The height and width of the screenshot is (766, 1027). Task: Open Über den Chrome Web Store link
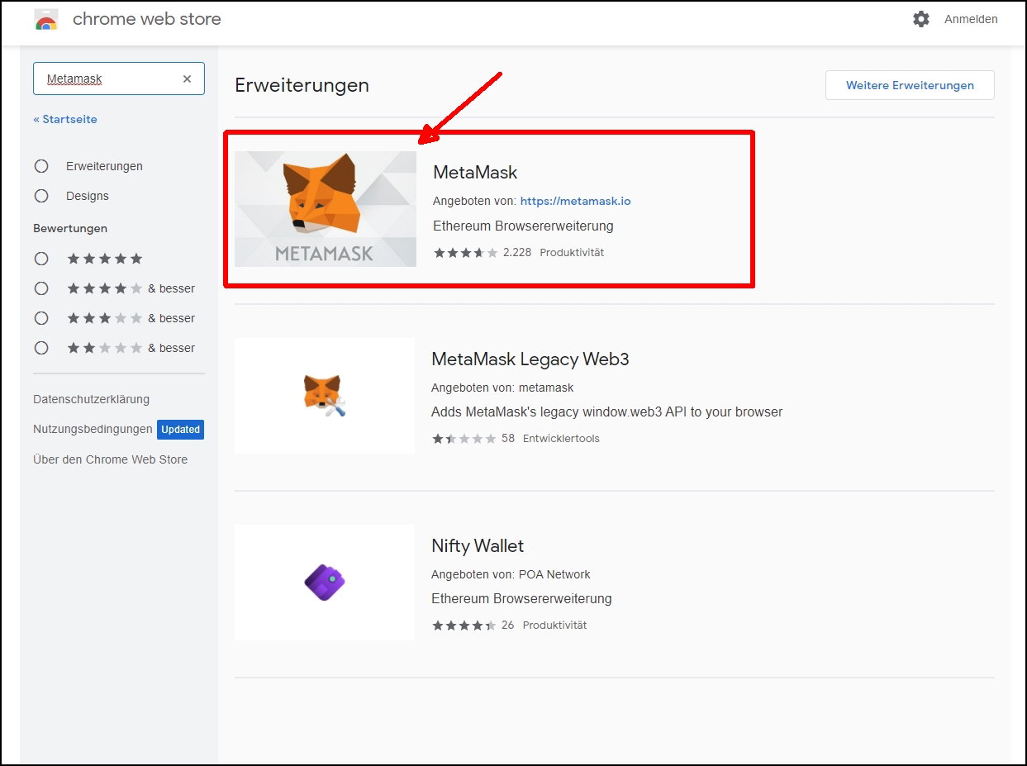pos(111,459)
